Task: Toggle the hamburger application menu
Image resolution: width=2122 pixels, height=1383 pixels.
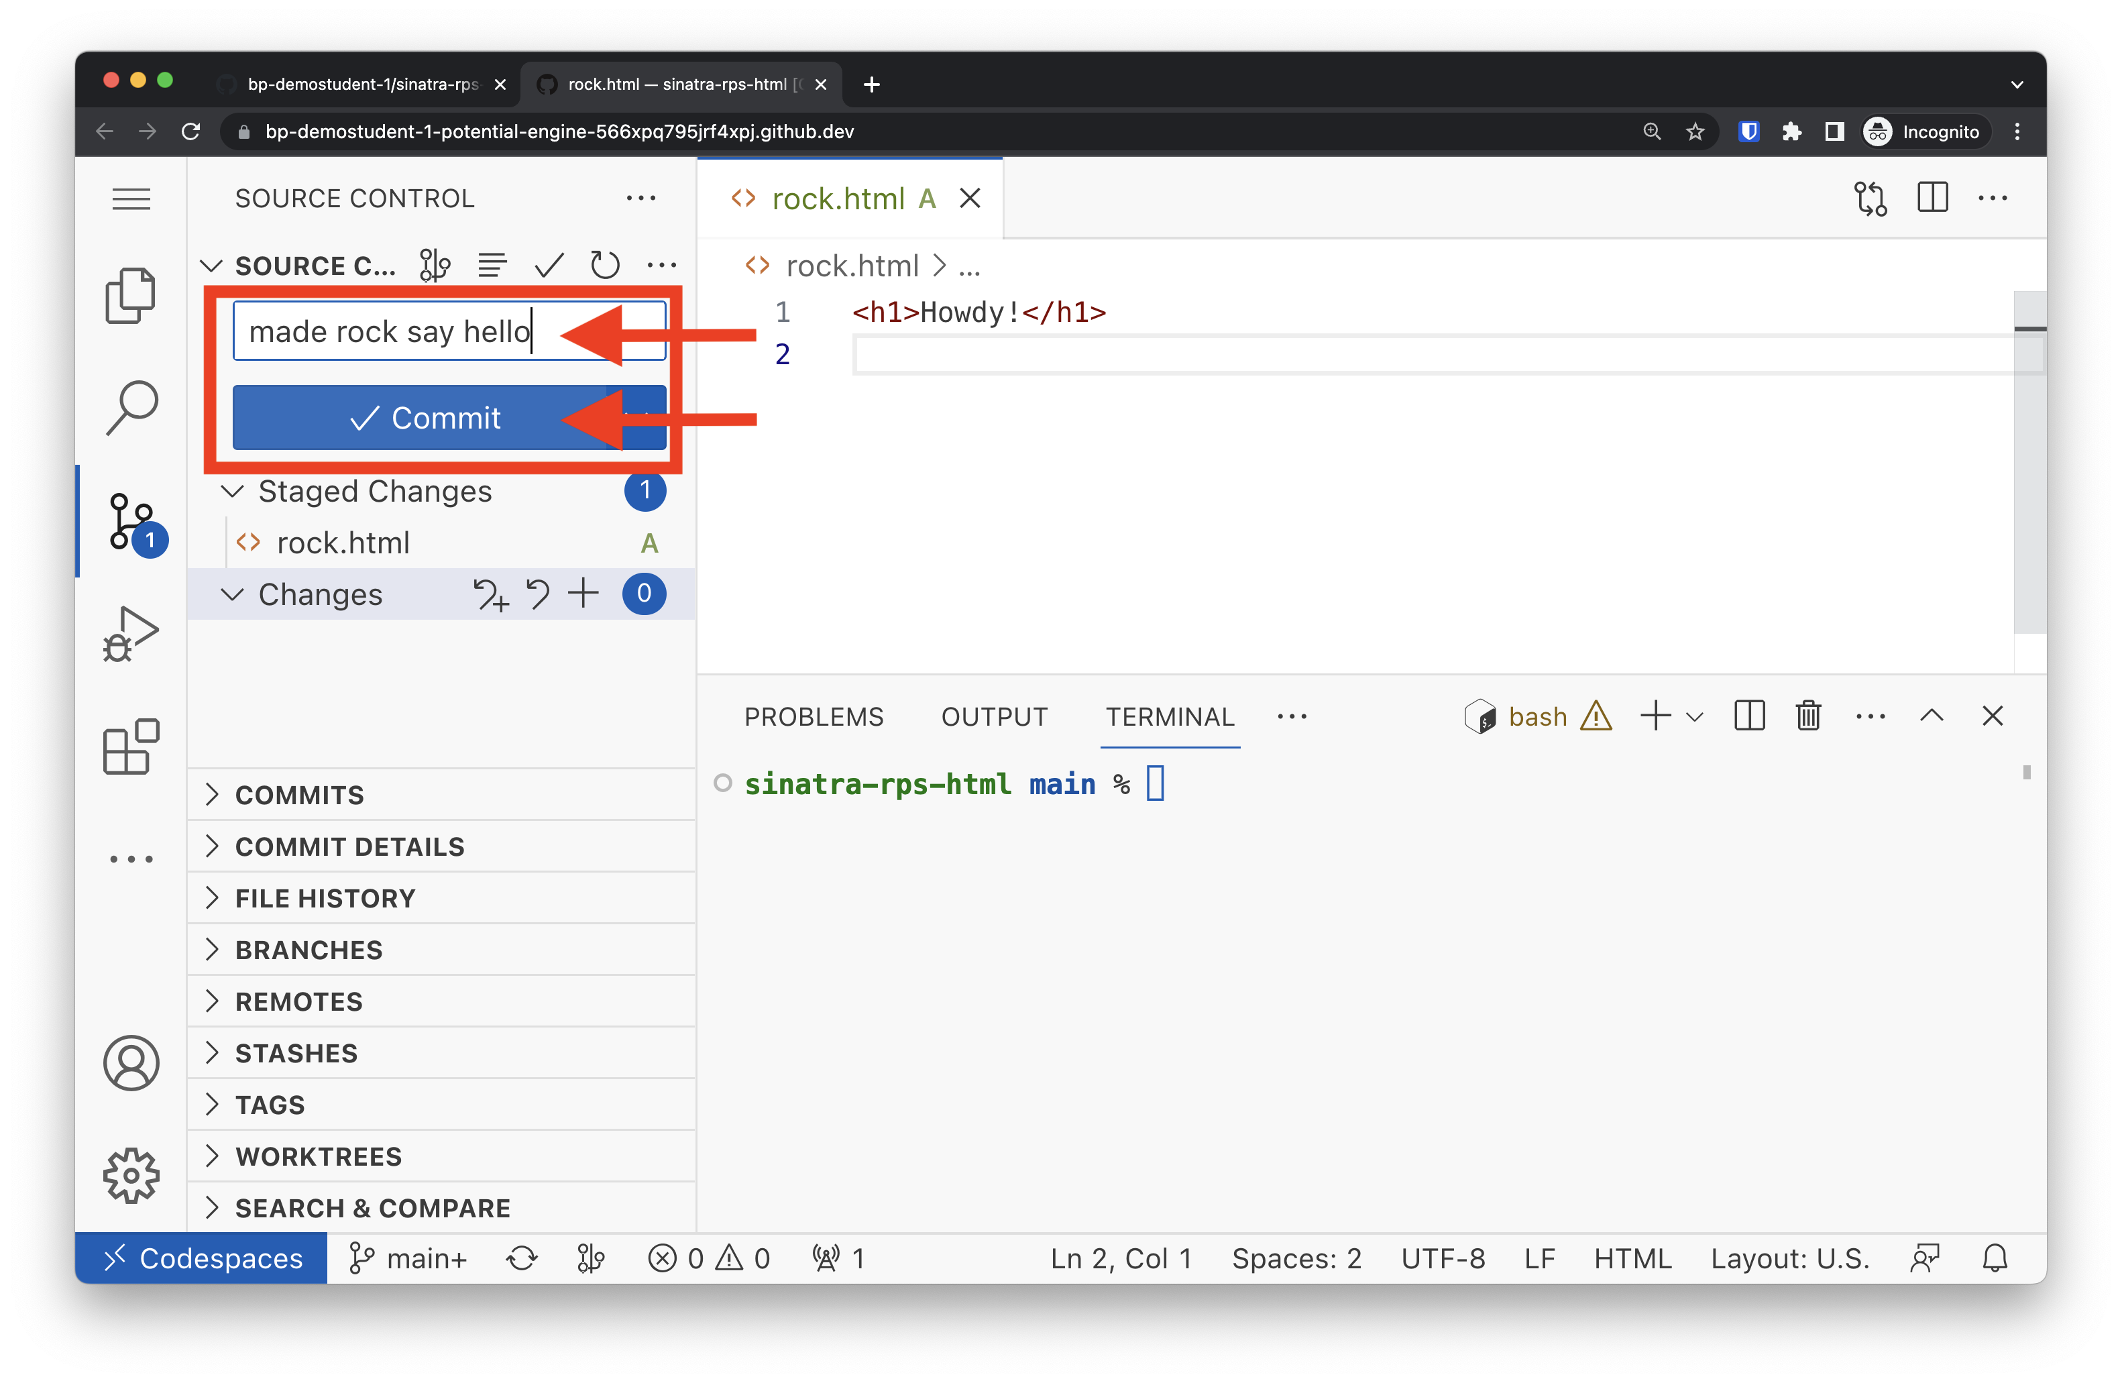Action: point(131,198)
